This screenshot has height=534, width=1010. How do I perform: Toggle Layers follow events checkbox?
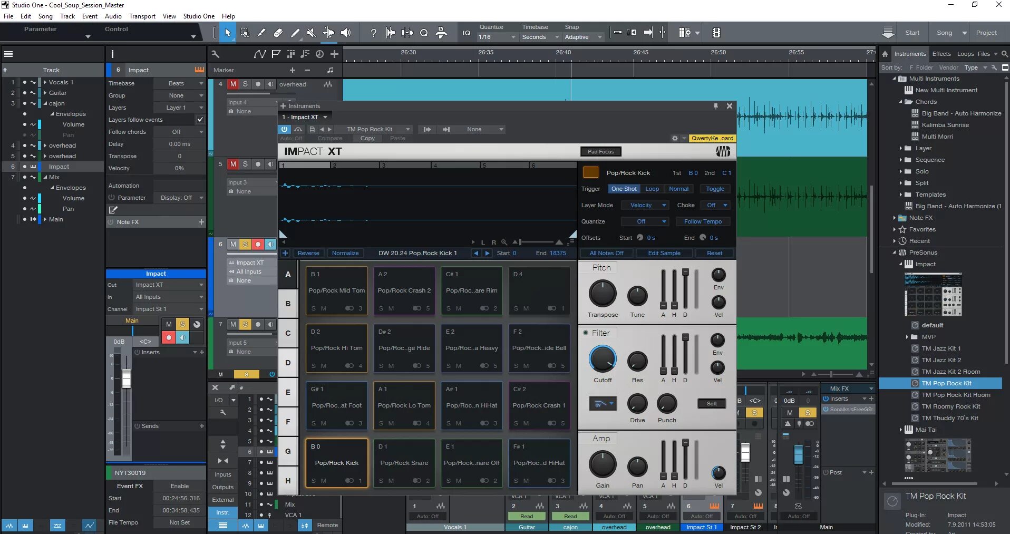(x=200, y=120)
